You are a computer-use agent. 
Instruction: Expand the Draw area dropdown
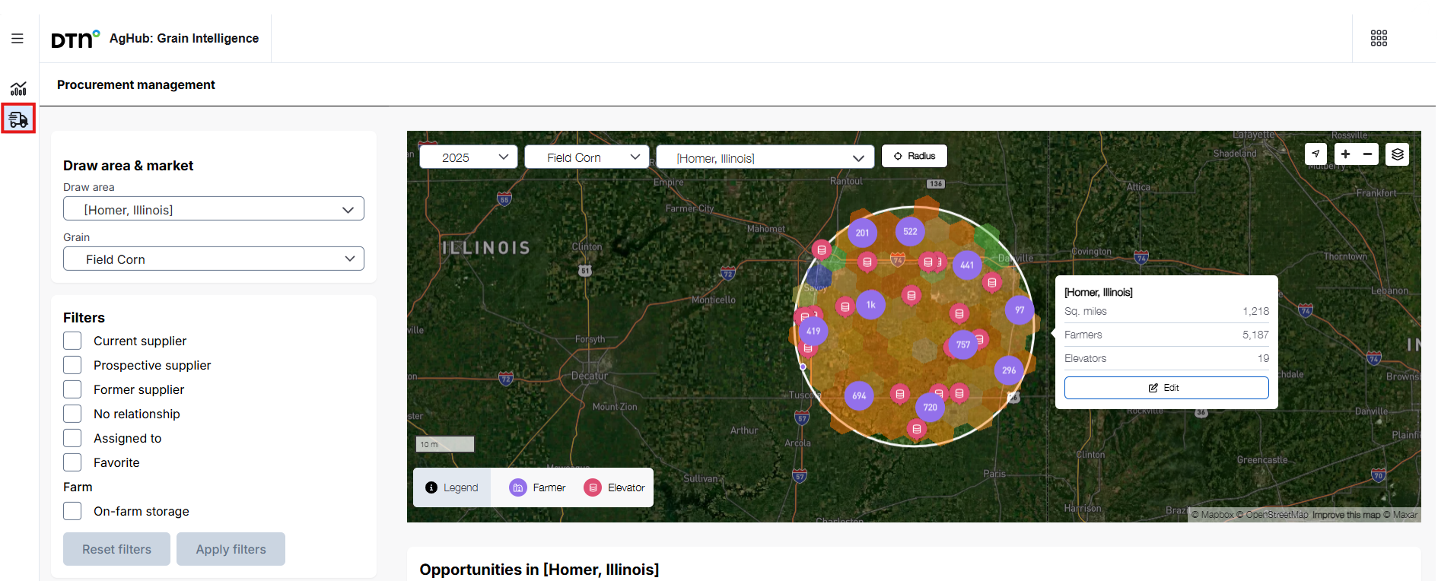coord(213,209)
